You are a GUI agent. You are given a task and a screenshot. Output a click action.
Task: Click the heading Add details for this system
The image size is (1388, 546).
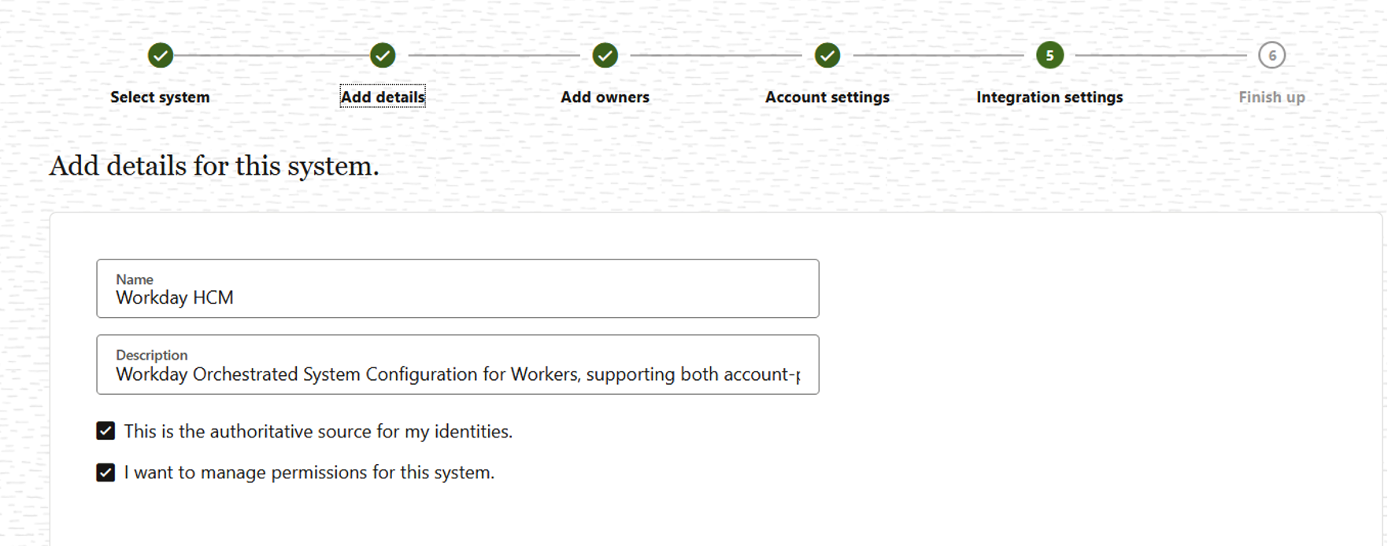click(214, 165)
